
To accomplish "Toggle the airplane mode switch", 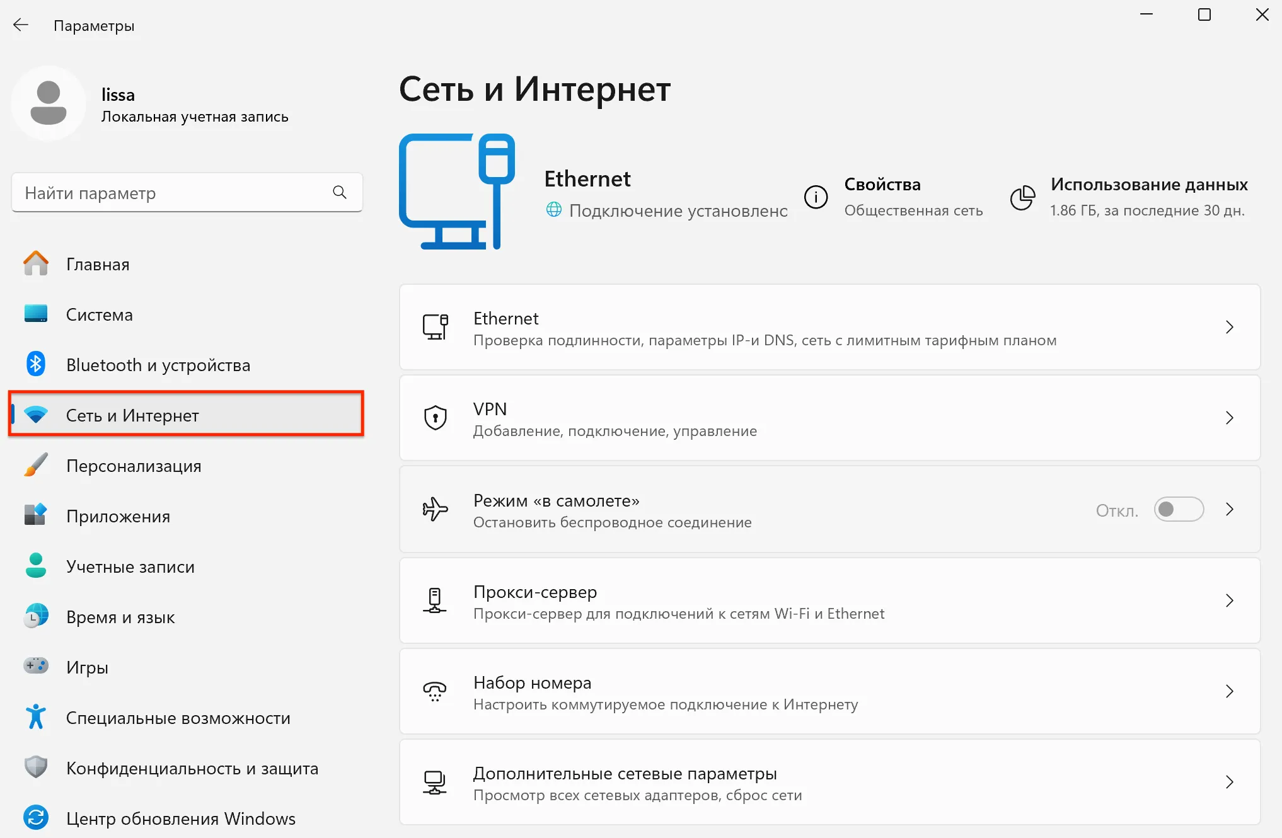I will click(x=1178, y=509).
